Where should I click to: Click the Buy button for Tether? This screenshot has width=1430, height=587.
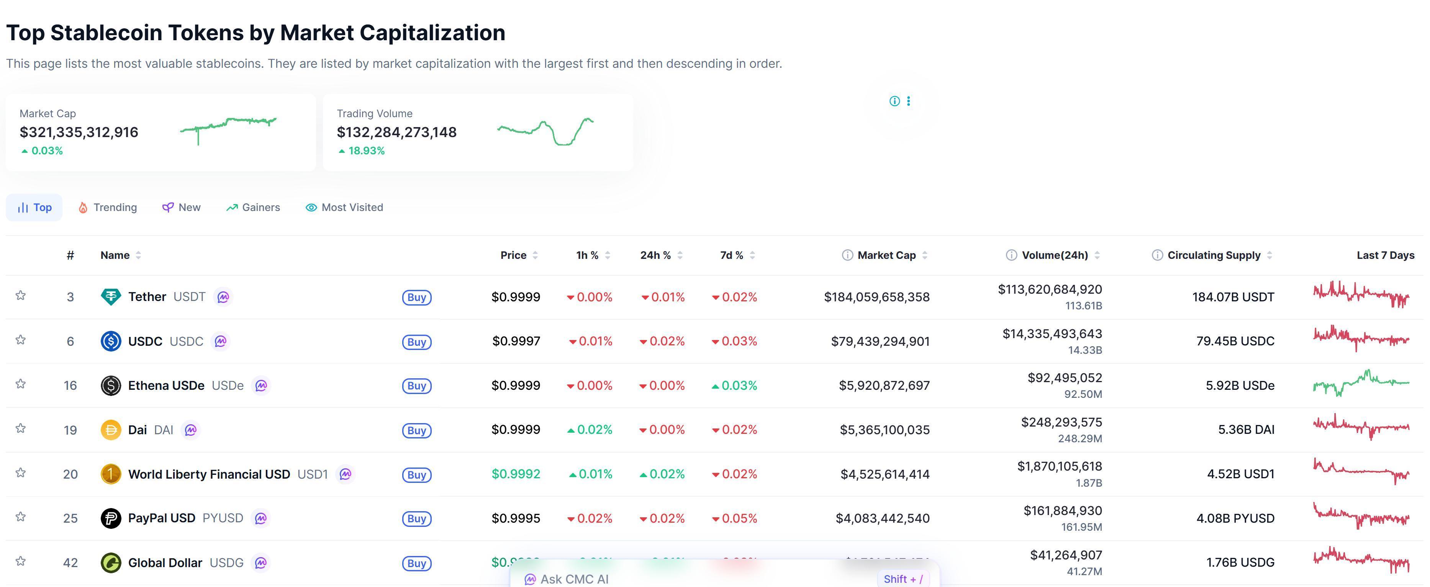[416, 297]
